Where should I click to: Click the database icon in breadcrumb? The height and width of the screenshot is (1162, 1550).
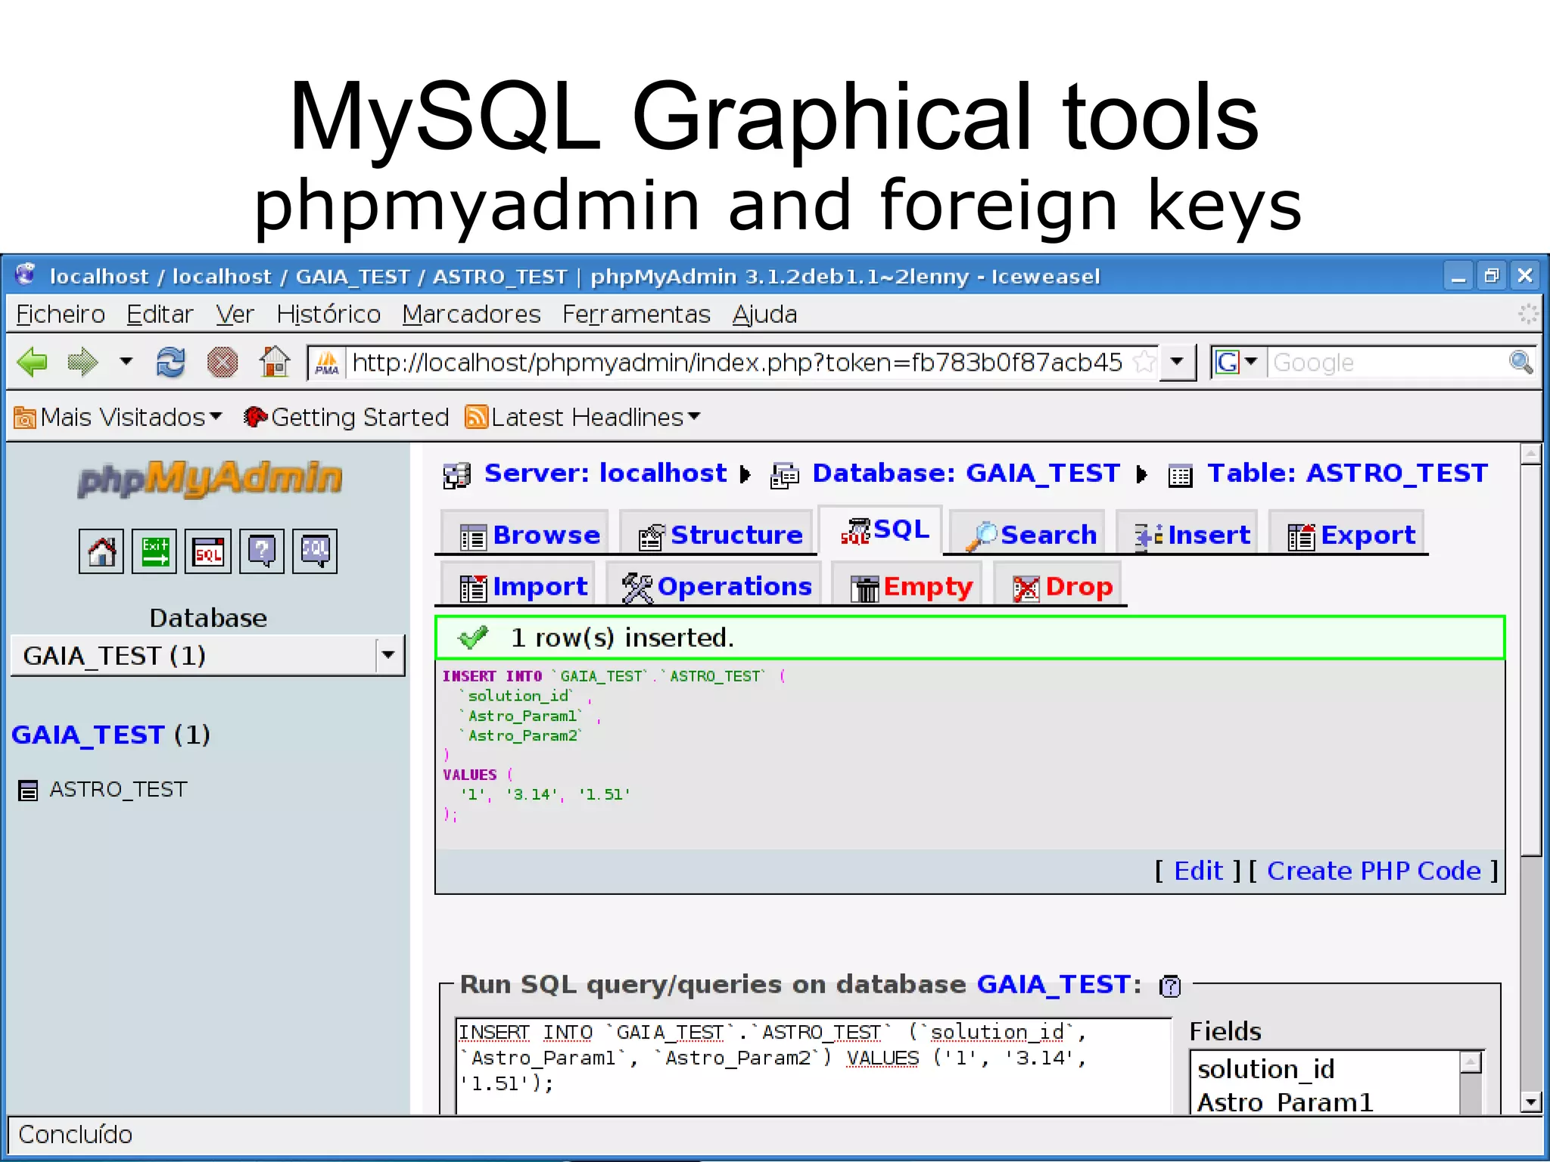point(785,475)
